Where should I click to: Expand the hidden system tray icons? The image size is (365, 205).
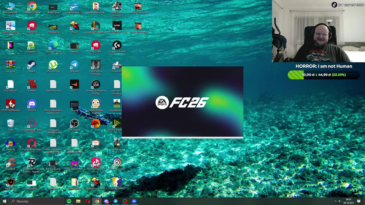click(x=335, y=201)
